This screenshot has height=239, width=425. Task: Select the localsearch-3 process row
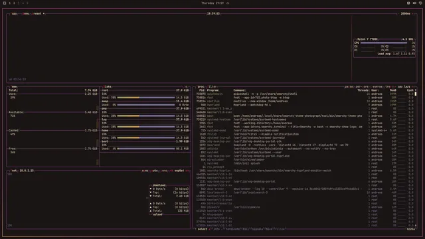point(305,193)
